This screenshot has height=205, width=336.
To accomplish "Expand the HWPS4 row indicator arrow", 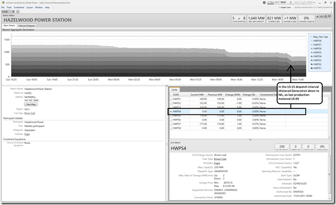I will click(171, 112).
